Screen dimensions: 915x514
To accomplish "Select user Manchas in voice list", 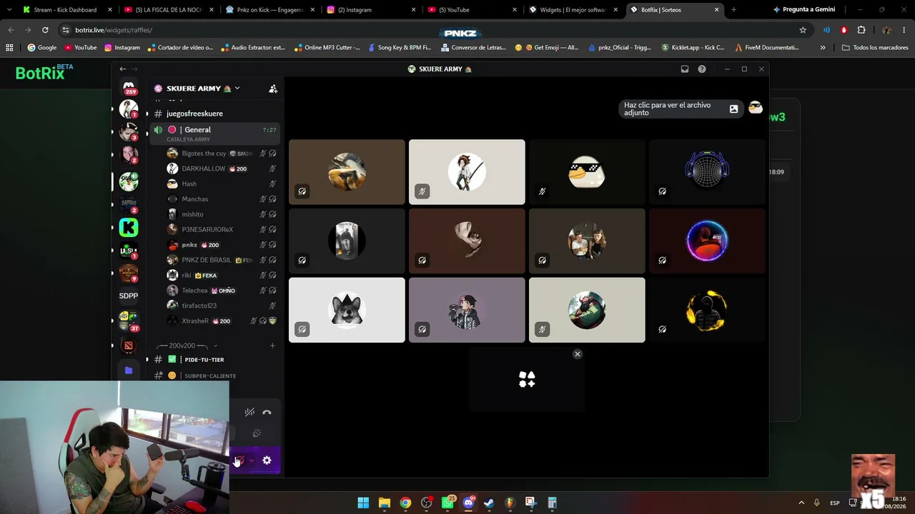I will coord(222,199).
